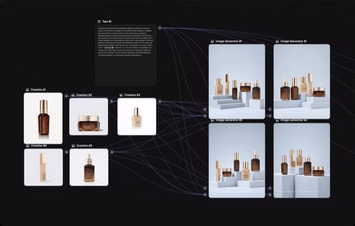355x226 pixels.
Task: Select the Creation #4 title label
Action: coord(39,146)
